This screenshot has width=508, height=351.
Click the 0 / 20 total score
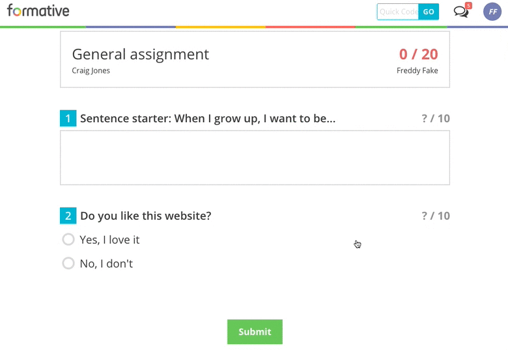click(418, 54)
